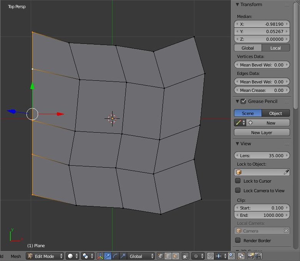The height and width of the screenshot is (261, 300).
Task: Select the rotate manipulator arc icon
Action: [115, 256]
